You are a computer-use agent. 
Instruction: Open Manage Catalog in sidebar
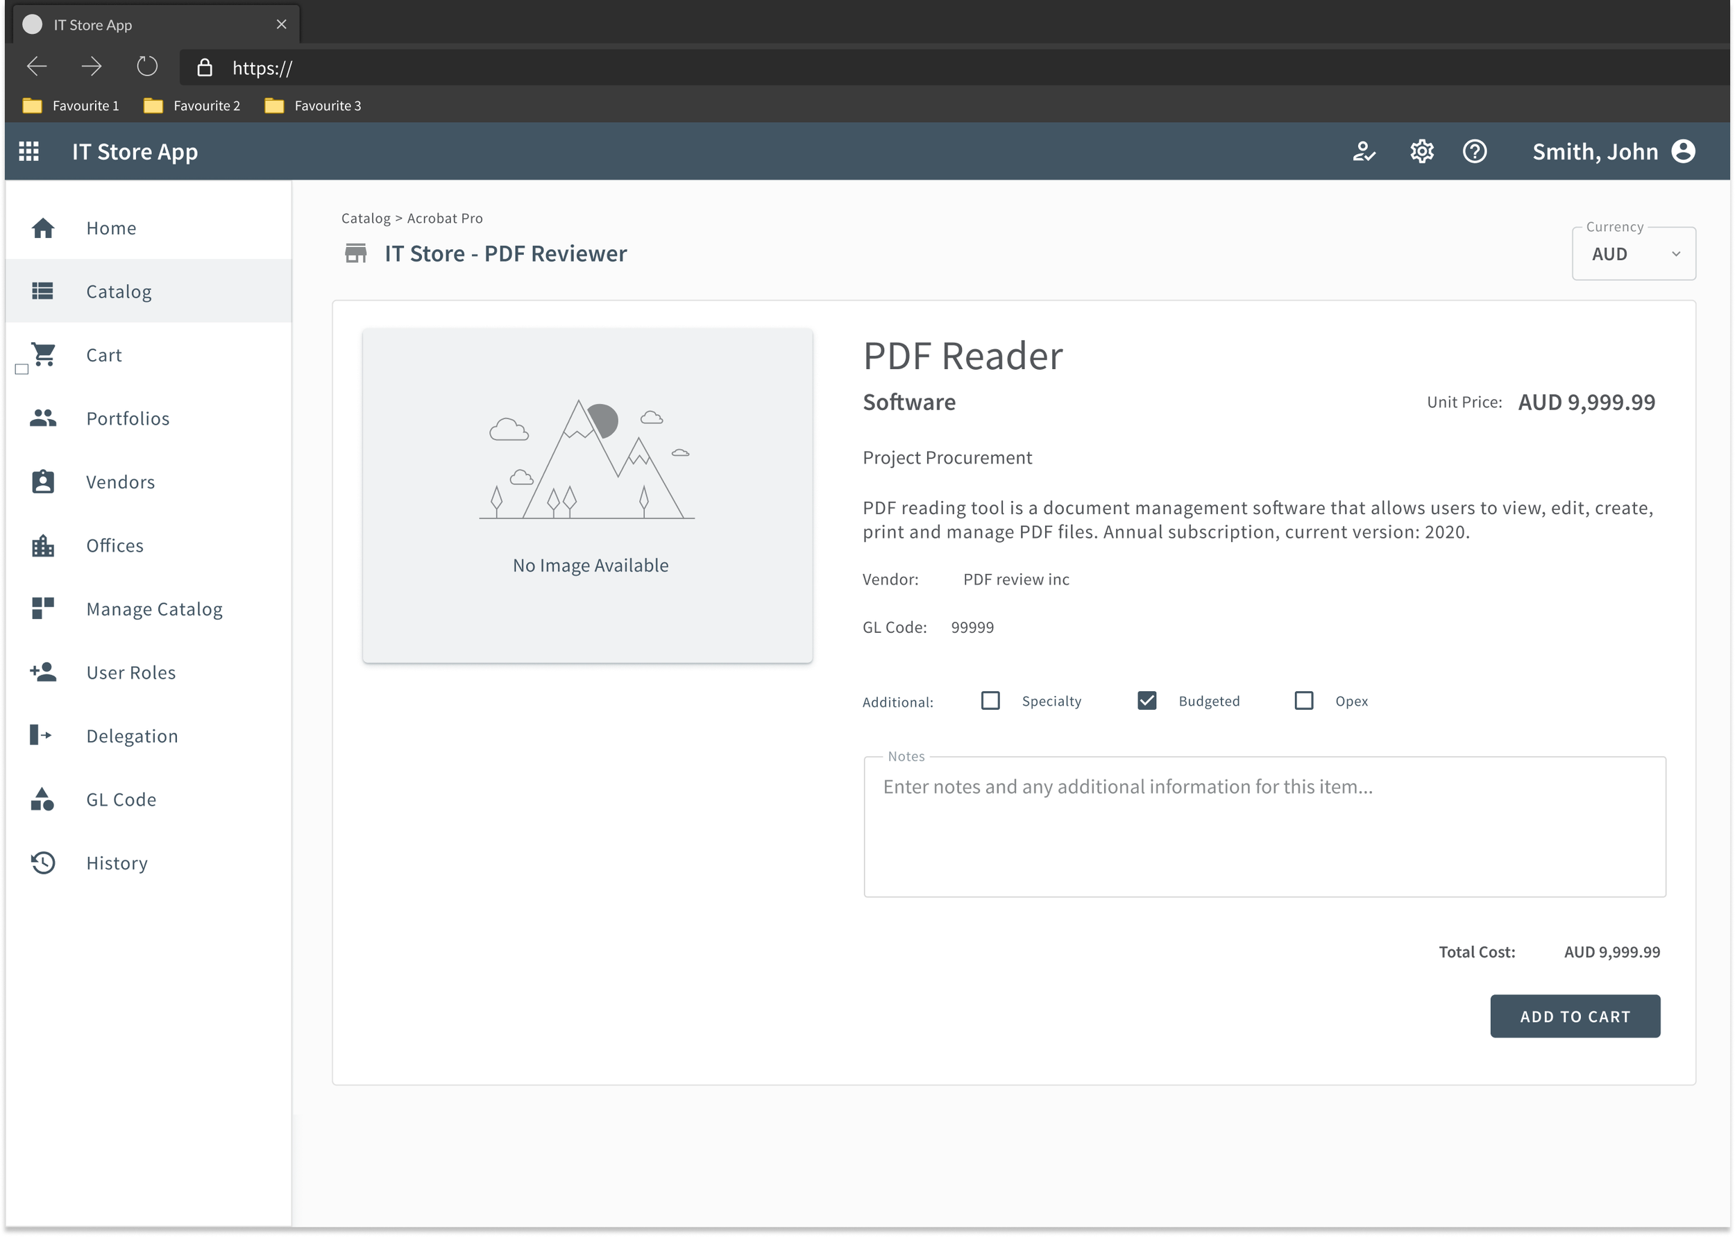[154, 609]
